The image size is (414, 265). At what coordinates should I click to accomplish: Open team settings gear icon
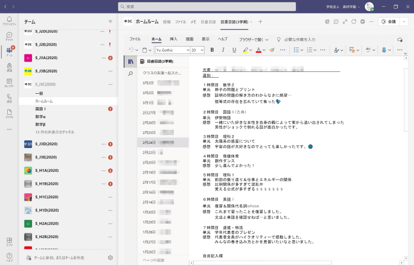(110, 258)
